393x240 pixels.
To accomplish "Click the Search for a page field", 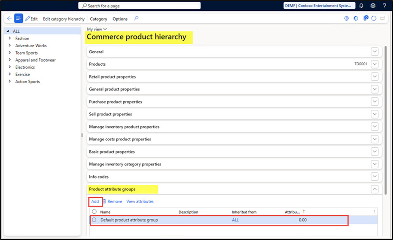I will point(139,6).
